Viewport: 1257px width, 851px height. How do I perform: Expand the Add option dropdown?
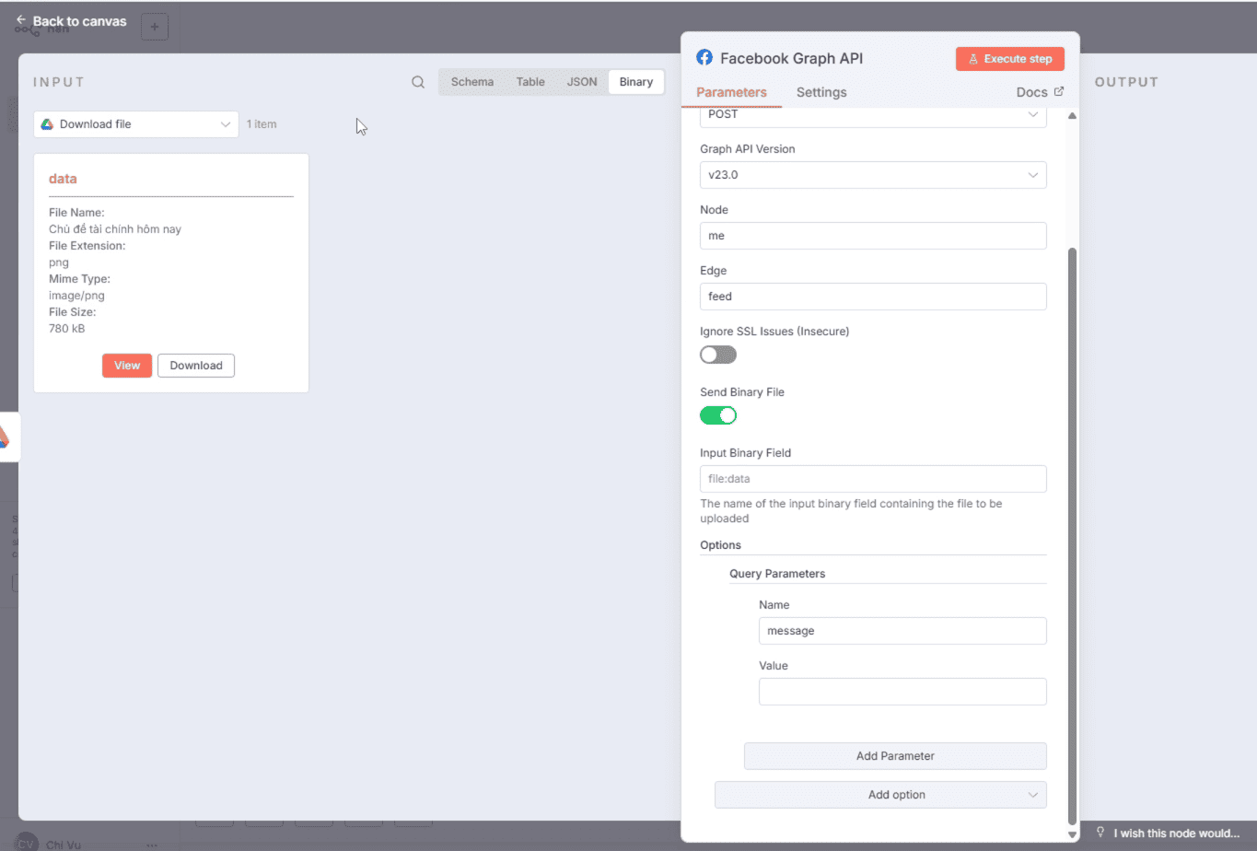point(880,795)
